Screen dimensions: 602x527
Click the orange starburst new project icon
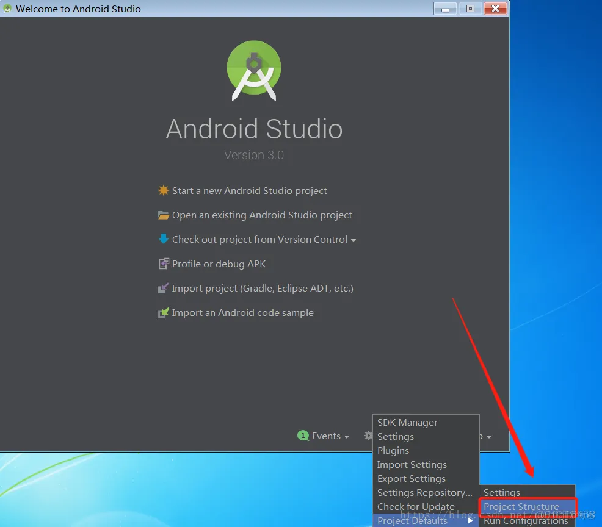pos(163,190)
